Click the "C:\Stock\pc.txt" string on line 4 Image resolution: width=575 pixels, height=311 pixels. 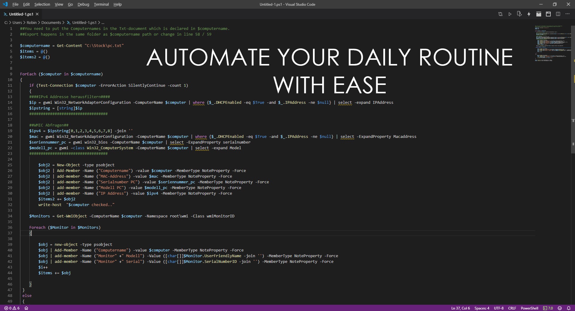coord(104,45)
